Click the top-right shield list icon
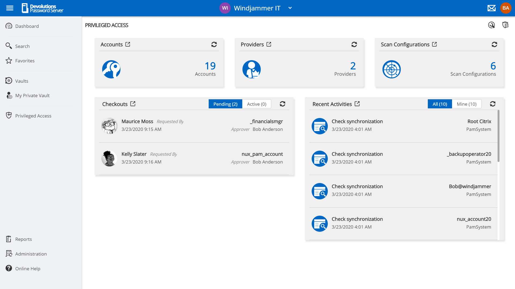This screenshot has height=289, width=515. (505, 25)
